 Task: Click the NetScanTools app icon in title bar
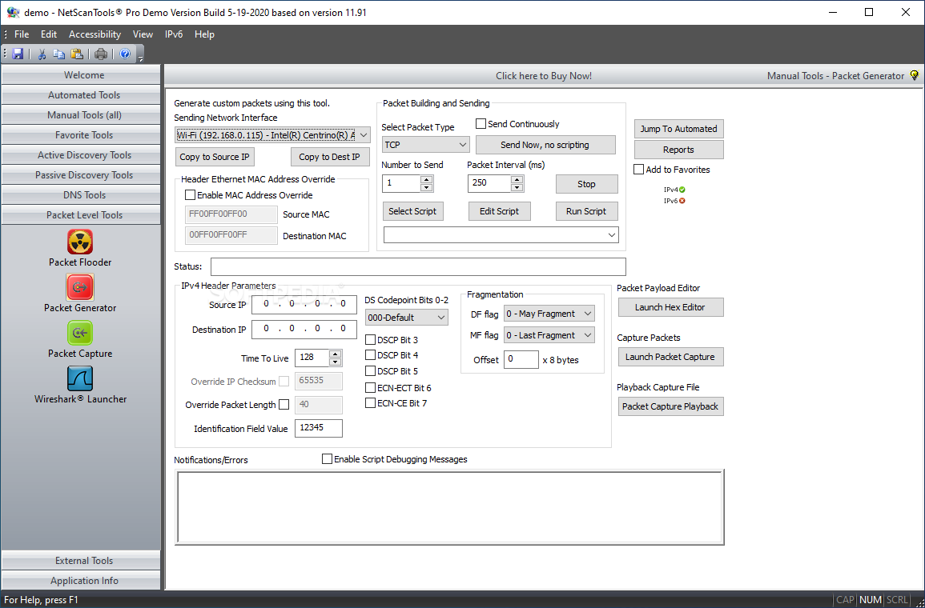click(x=13, y=12)
